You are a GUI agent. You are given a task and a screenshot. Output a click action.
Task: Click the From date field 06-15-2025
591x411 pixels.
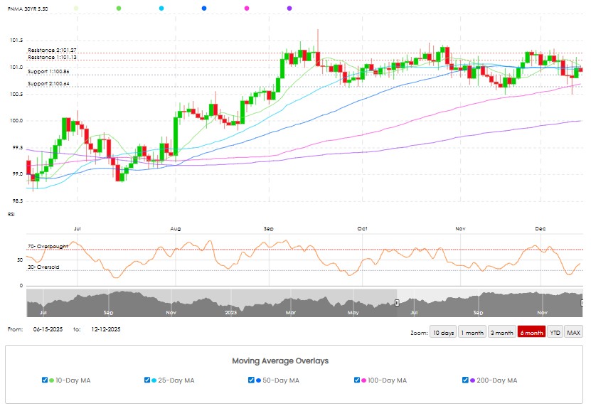coord(48,329)
